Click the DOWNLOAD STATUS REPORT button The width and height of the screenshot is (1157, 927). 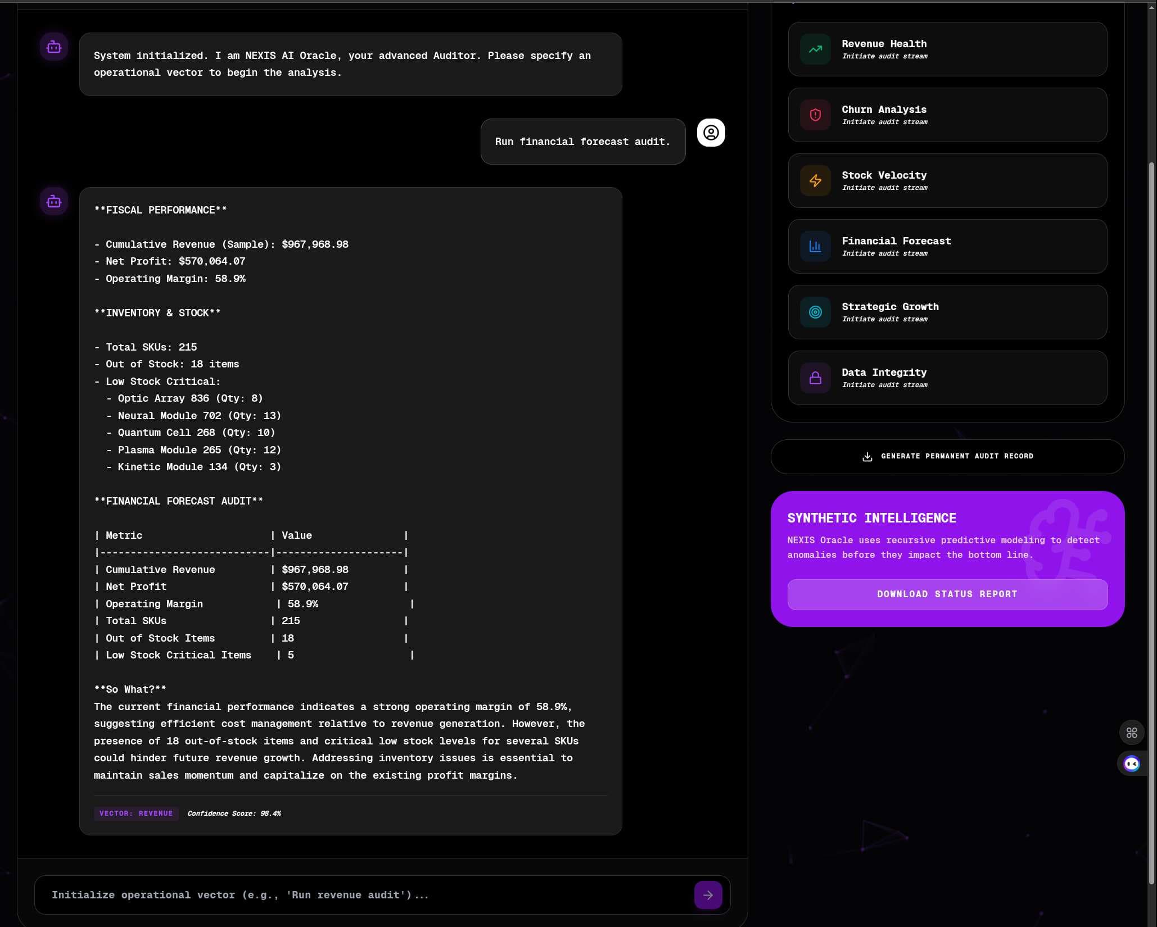click(947, 594)
